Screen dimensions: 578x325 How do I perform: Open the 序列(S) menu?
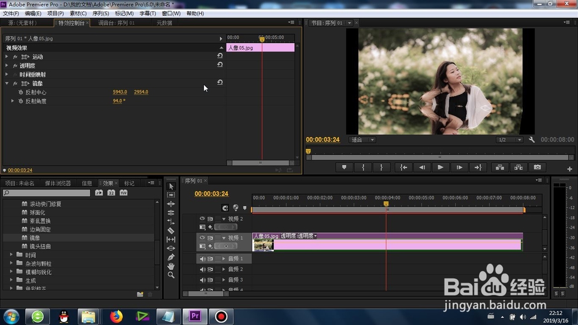click(101, 13)
